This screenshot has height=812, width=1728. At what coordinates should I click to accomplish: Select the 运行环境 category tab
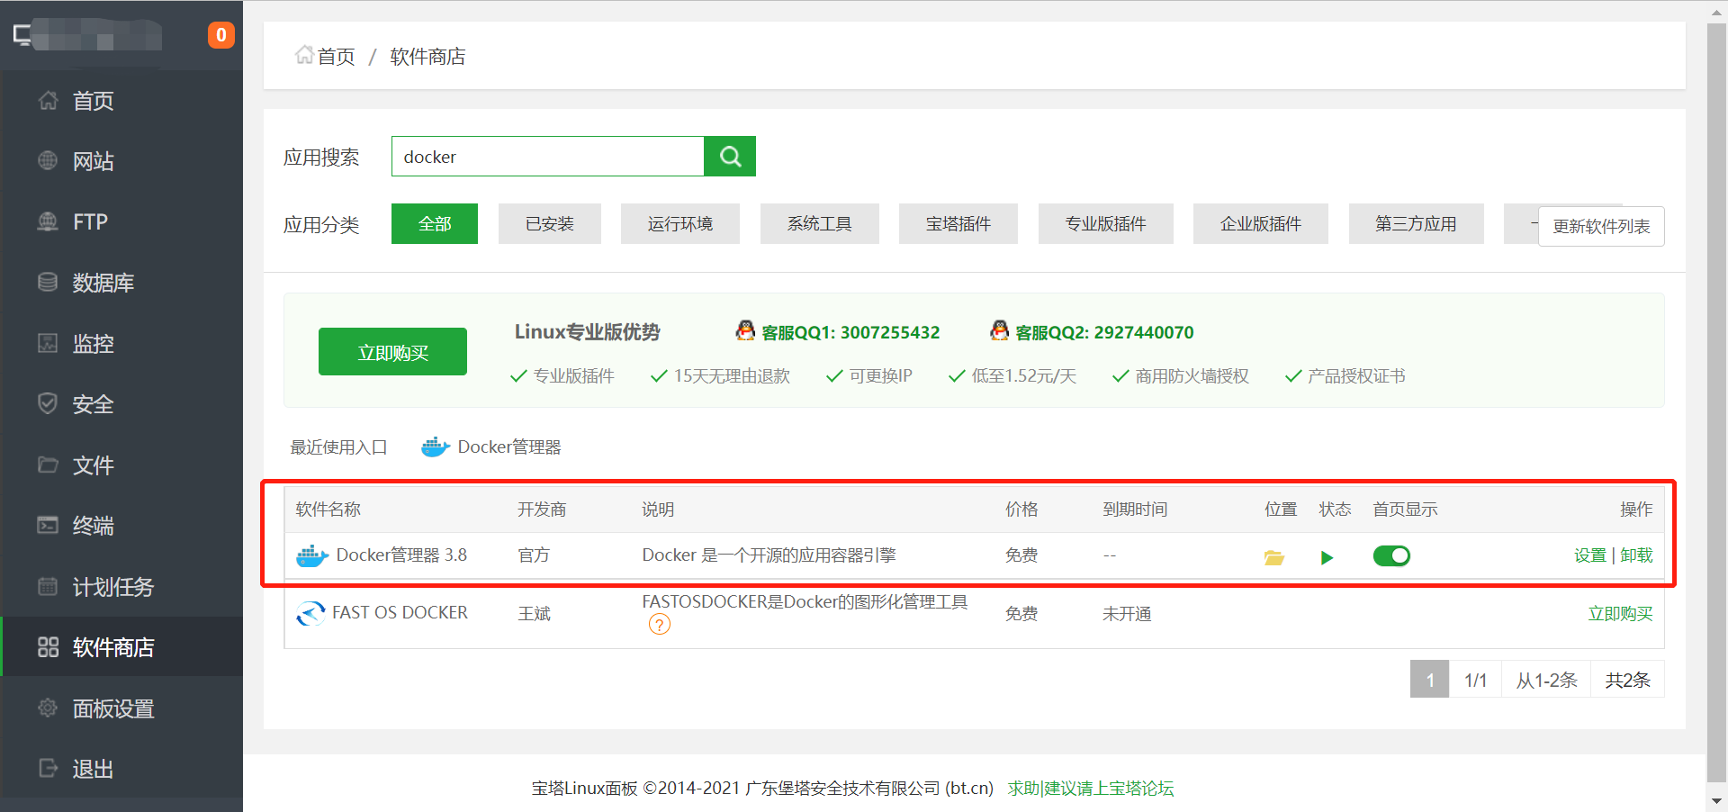[680, 223]
